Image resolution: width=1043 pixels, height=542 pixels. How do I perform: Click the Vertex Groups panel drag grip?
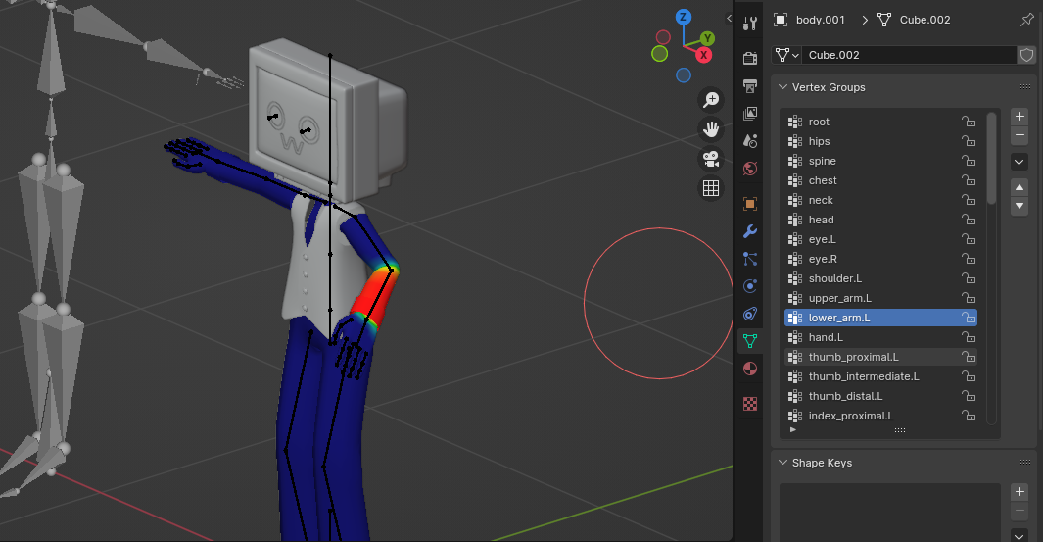click(1025, 87)
